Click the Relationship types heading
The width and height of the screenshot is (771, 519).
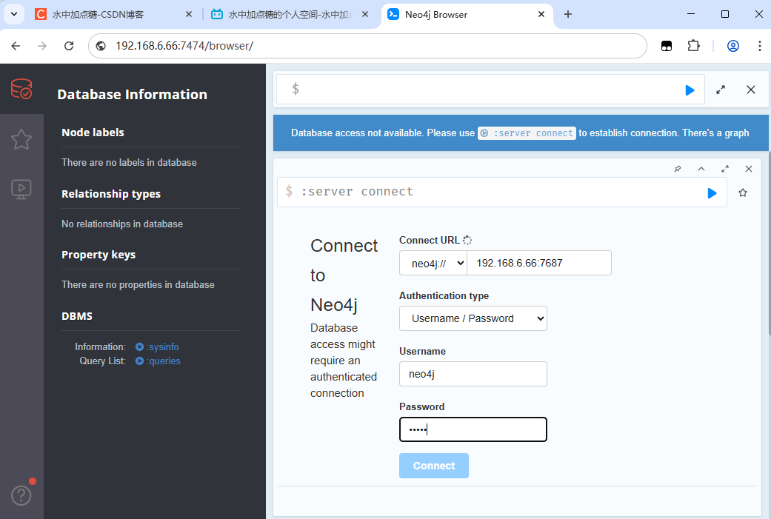(110, 194)
